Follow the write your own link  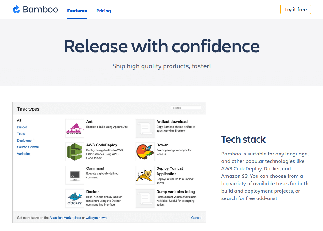click(x=96, y=218)
